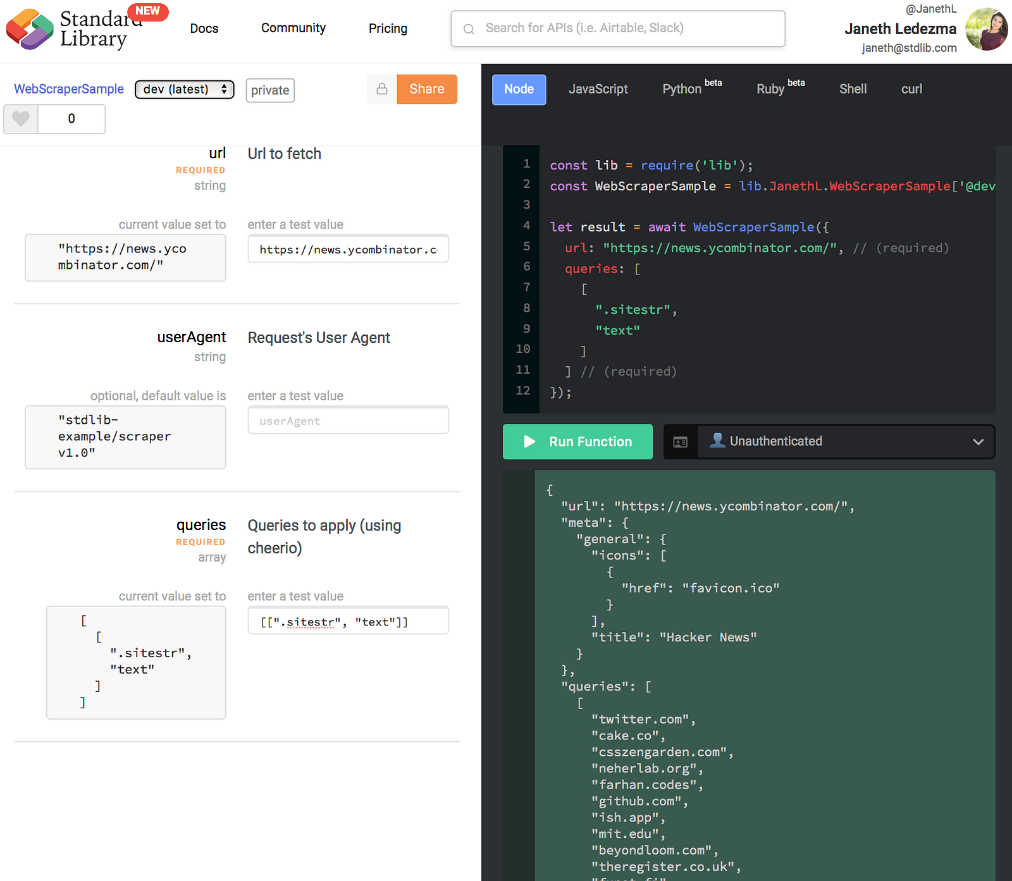Click the private visibility badge
Screen dimensions: 1012x881
pyautogui.click(x=270, y=90)
